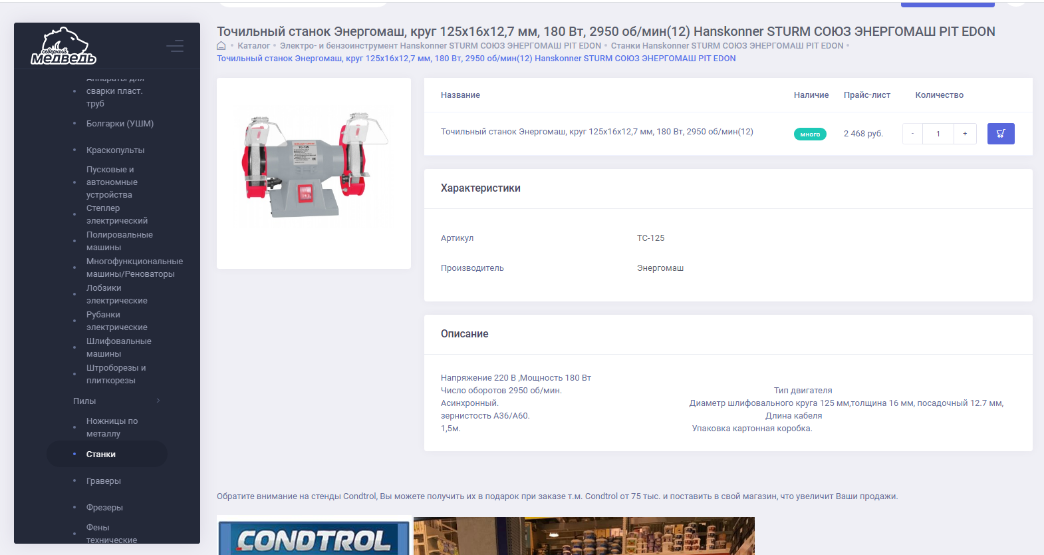1044x555 pixels.
Task: Open the home icon in breadcrumbs
Action: (221, 46)
